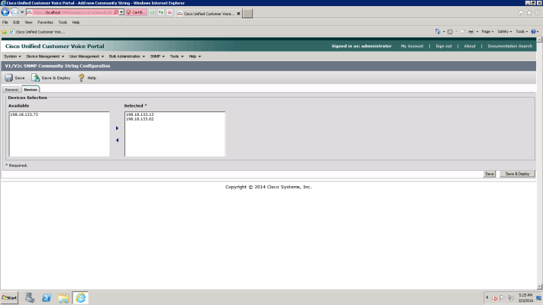Click the compatibility view icon
Image resolution: width=543 pixels, height=305 pixels.
point(152,12)
